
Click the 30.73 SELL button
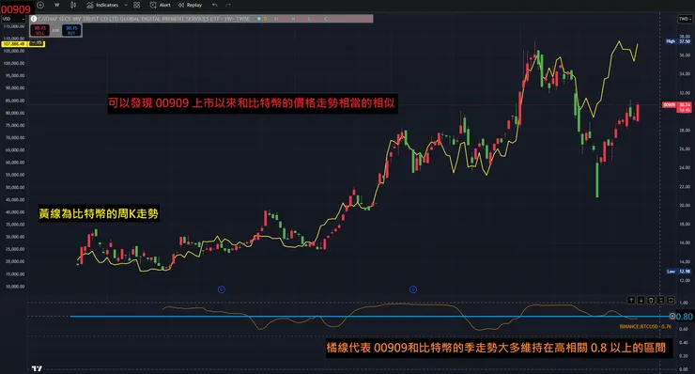pos(39,30)
